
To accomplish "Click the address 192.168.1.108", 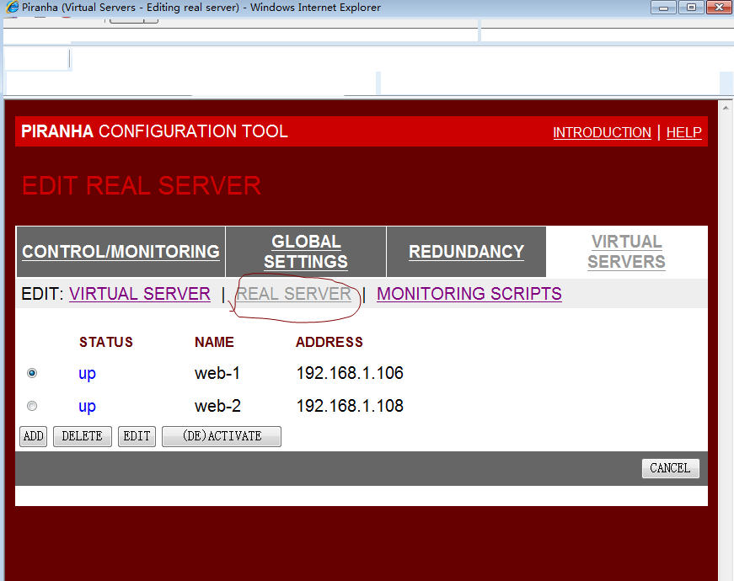I will [350, 406].
